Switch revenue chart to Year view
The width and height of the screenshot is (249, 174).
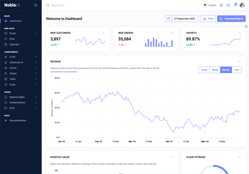237,70
